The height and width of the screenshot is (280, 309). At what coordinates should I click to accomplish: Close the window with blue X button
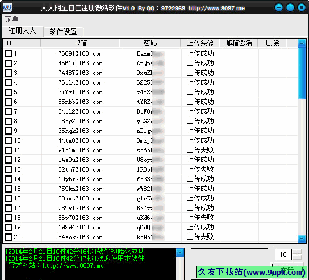tap(302, 8)
